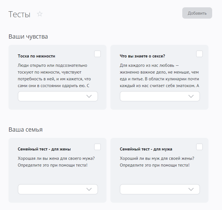Click the Тесты page heading

pos(19,14)
